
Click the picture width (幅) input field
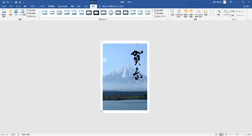(x=241, y=15)
